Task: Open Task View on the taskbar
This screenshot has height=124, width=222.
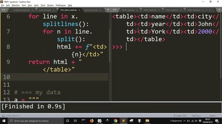Action: pos(75,121)
